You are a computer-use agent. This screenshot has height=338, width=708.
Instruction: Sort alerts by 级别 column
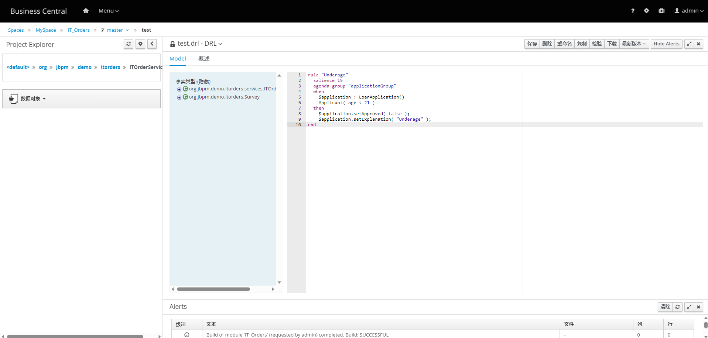187,324
